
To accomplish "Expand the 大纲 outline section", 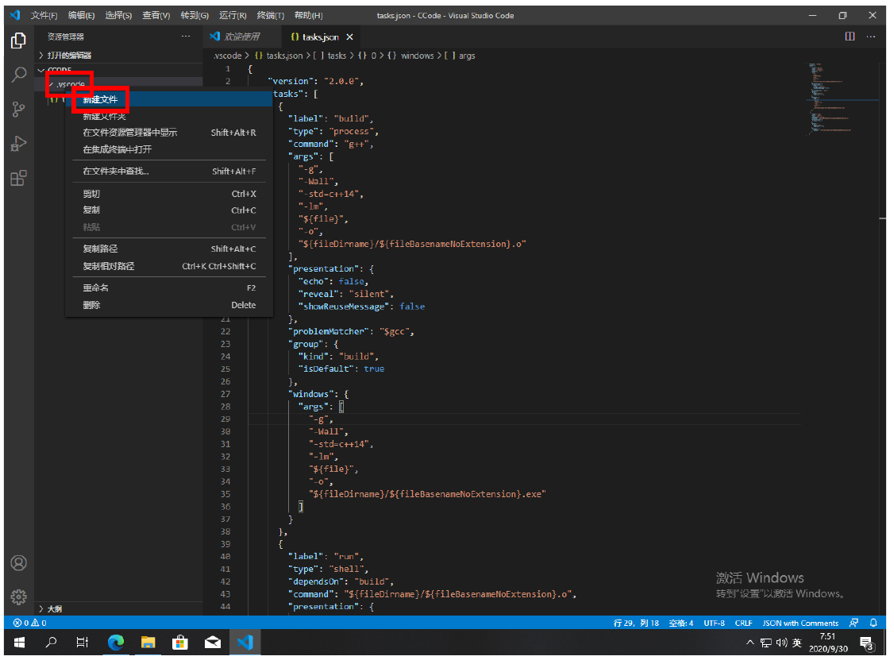I will (55, 608).
